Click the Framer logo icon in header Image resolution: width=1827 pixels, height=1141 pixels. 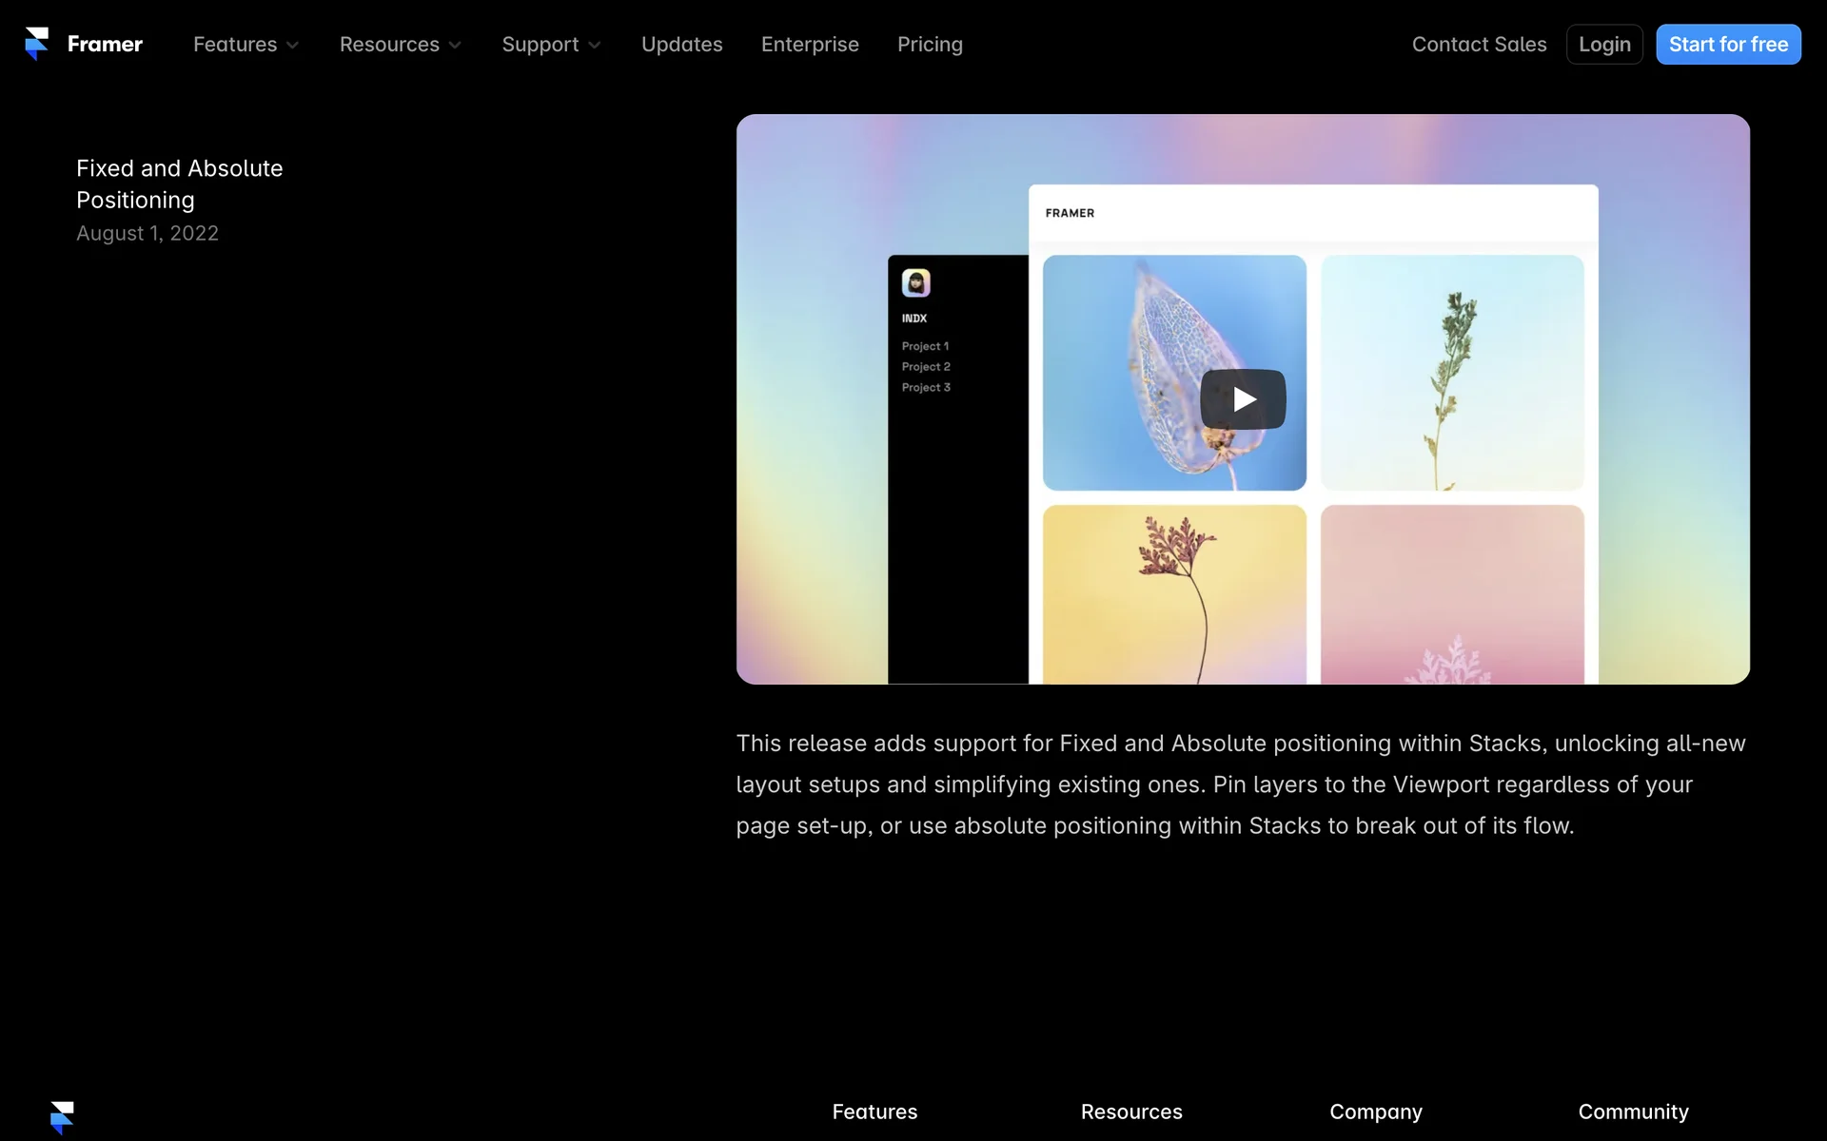(x=36, y=44)
